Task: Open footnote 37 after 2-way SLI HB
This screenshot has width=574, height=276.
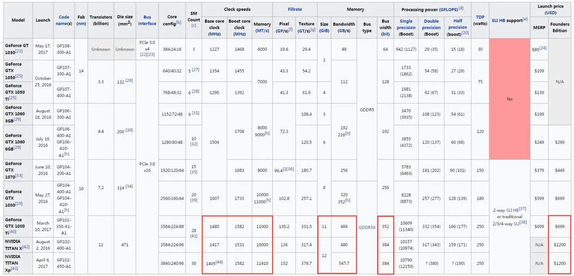Action: click(522, 209)
